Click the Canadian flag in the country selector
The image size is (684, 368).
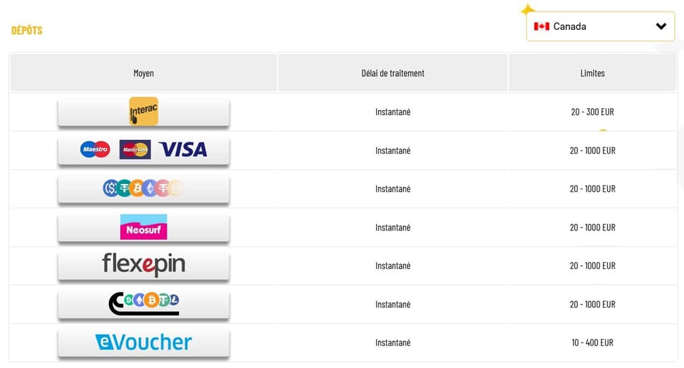542,26
